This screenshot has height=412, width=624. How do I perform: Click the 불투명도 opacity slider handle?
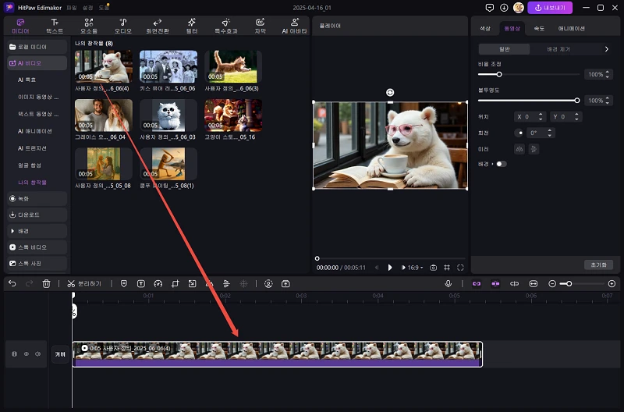(577, 101)
